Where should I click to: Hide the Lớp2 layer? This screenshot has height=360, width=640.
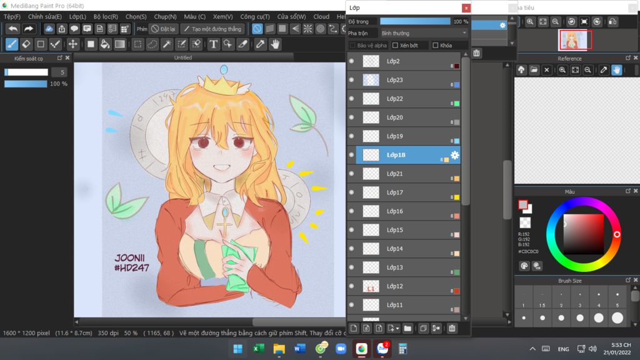pos(351,61)
